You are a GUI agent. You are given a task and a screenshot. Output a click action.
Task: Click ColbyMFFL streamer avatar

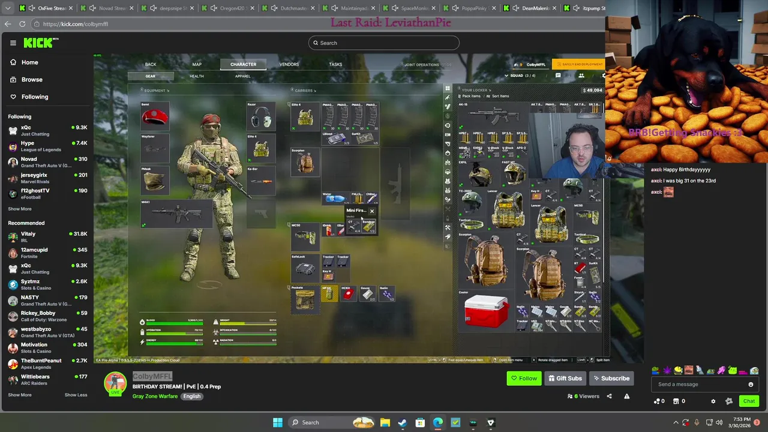pyautogui.click(x=115, y=384)
